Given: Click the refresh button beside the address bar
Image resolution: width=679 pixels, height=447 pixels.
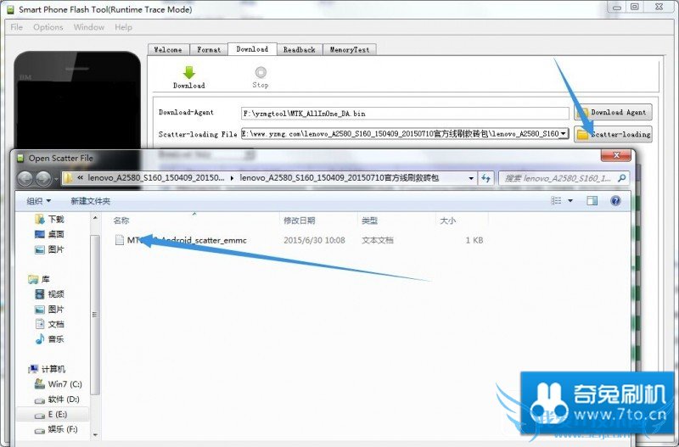Looking at the screenshot, I should (485, 178).
